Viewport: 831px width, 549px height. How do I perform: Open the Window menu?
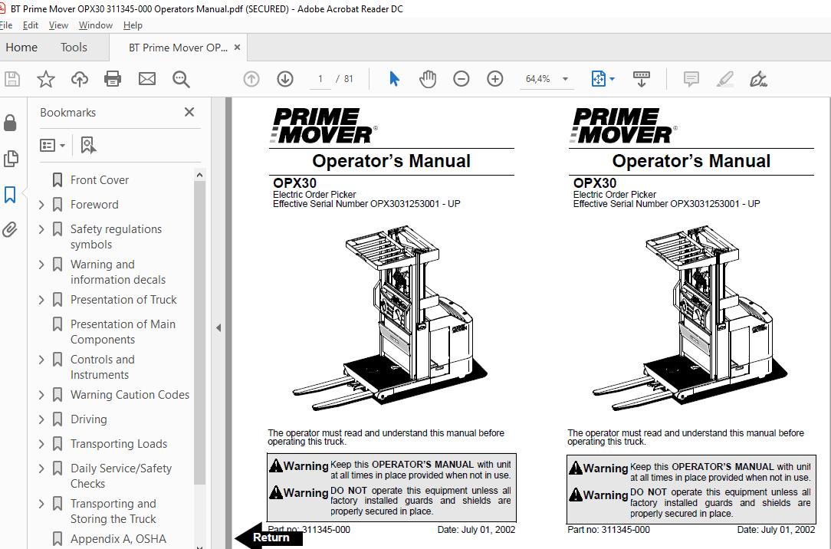(x=95, y=25)
